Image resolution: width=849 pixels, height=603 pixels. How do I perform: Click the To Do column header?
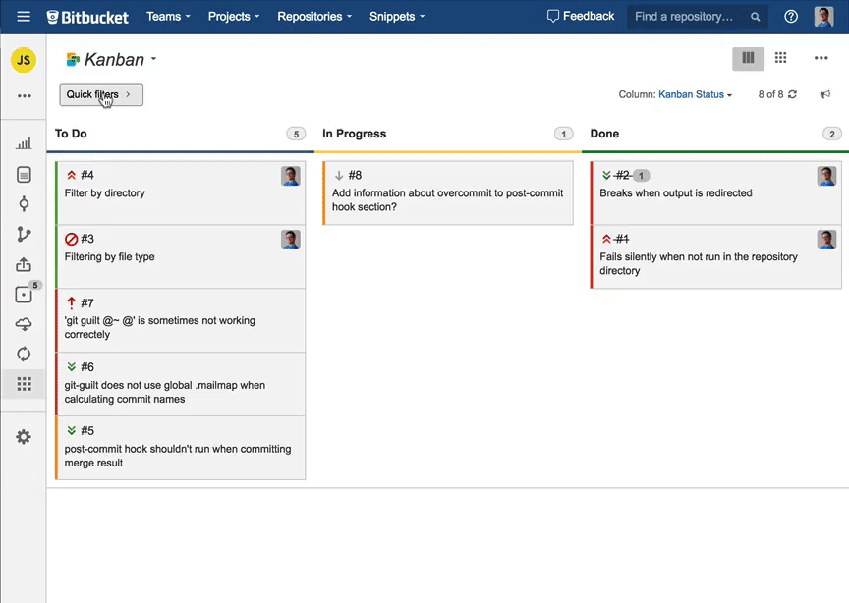pyautogui.click(x=71, y=134)
